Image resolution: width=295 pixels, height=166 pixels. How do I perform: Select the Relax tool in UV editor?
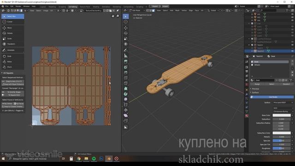click(x=12, y=61)
